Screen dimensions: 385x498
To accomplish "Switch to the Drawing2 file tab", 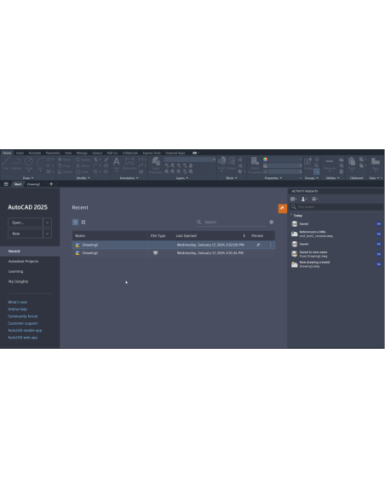I will 33,184.
